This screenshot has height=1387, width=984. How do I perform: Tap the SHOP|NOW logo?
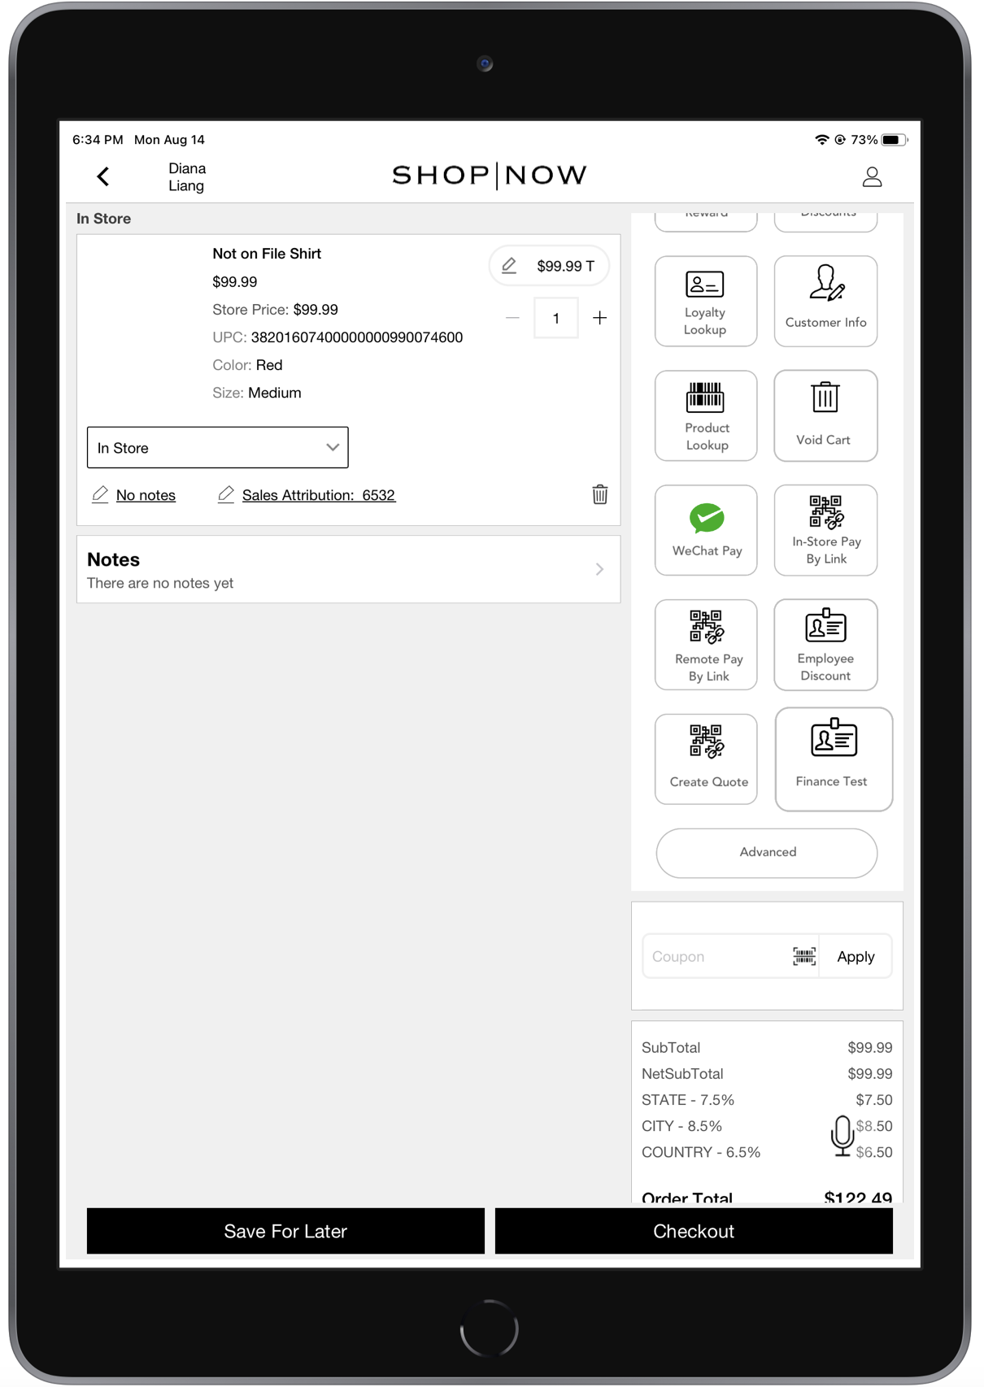pyautogui.click(x=490, y=176)
